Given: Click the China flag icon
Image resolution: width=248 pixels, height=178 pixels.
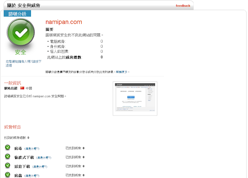Looking at the screenshot, I should [22, 88].
